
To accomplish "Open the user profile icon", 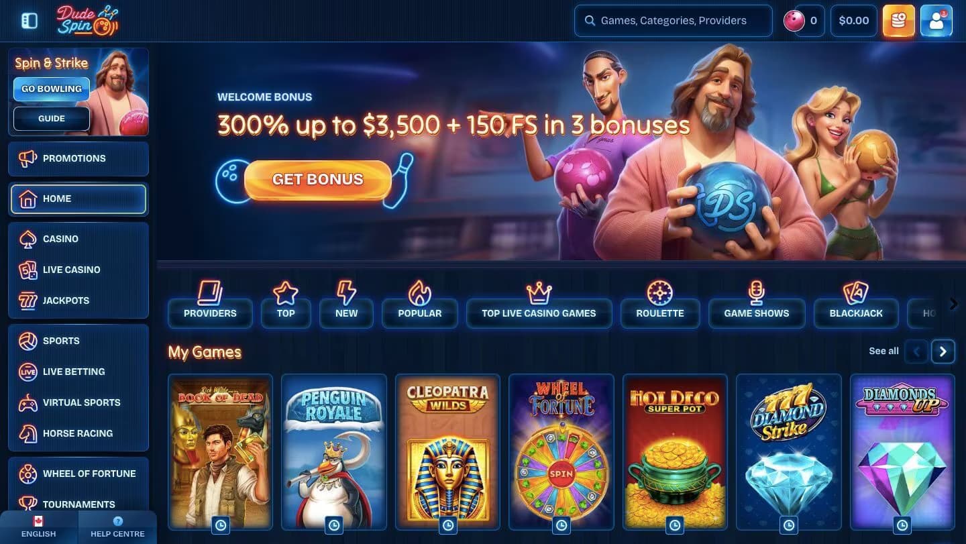I will click(936, 21).
